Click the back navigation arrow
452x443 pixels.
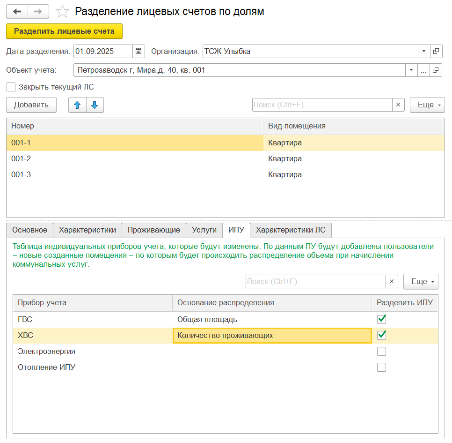coord(17,12)
